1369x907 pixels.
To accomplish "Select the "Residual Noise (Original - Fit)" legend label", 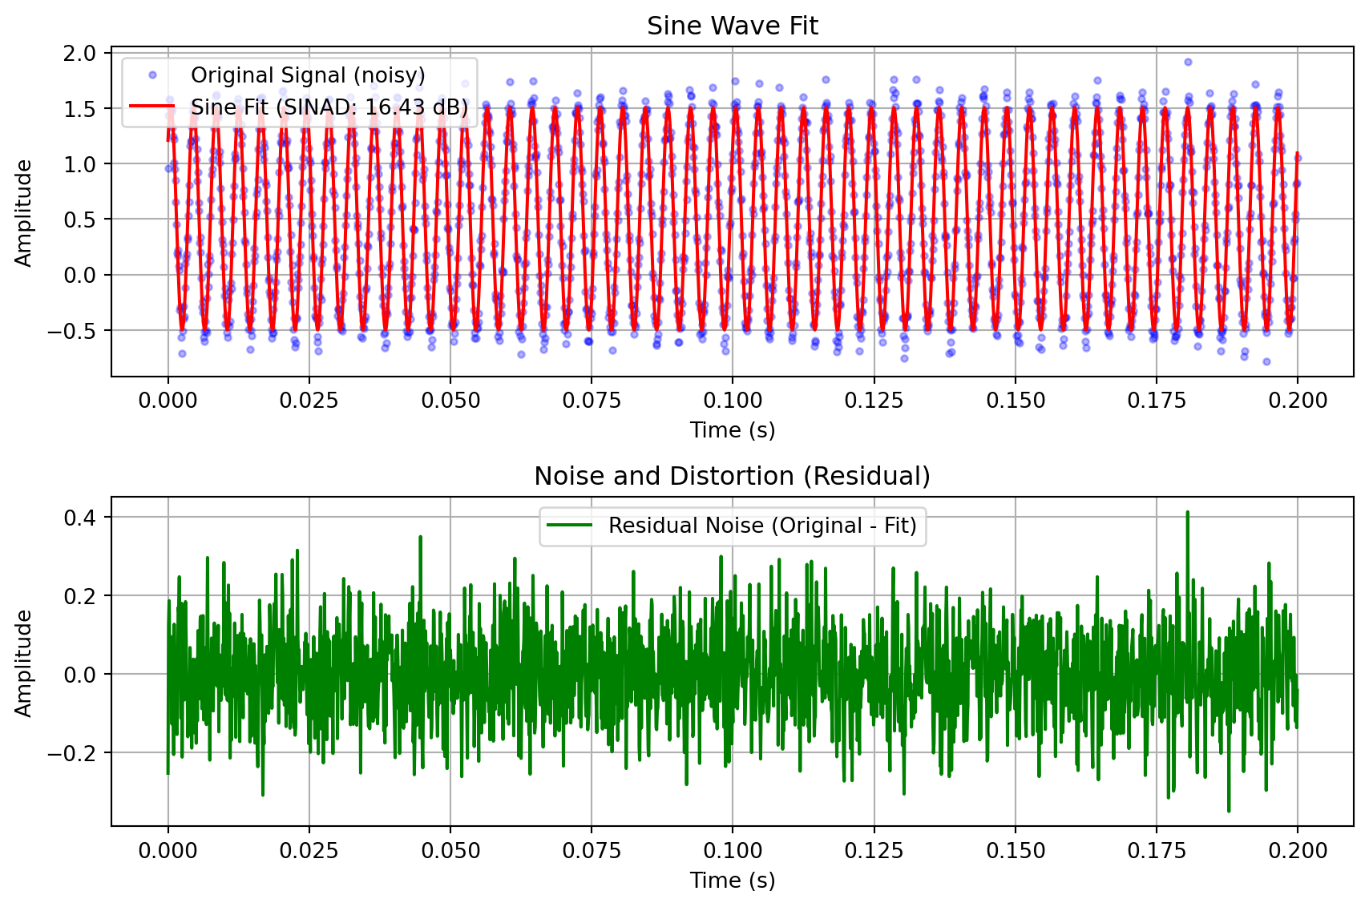I will (762, 526).
